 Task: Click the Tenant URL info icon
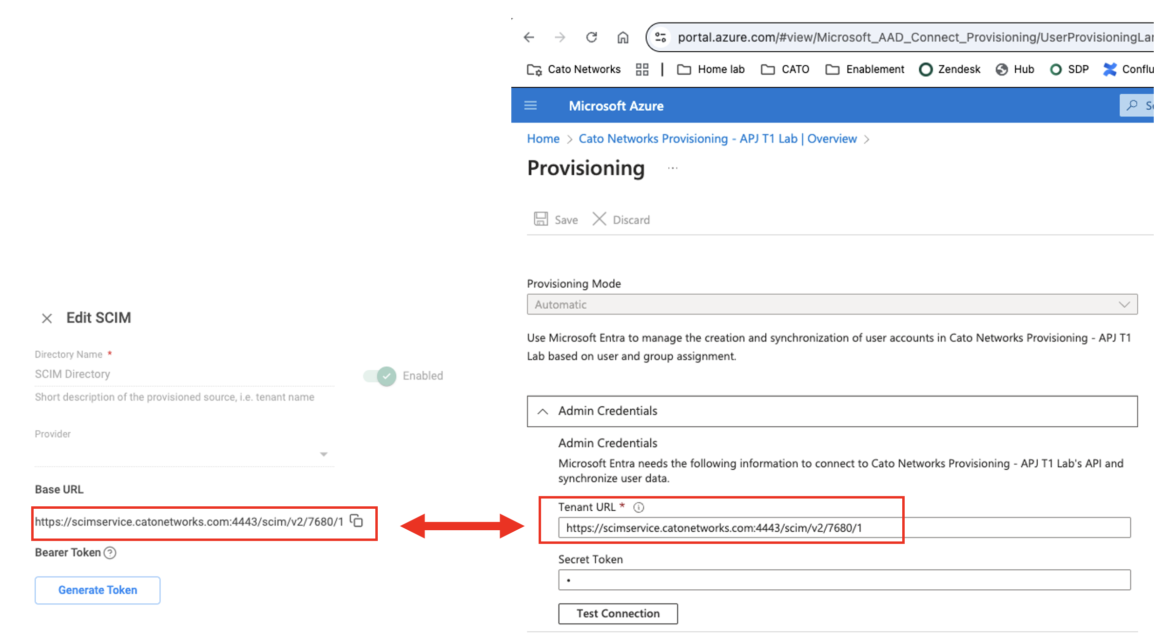point(639,507)
